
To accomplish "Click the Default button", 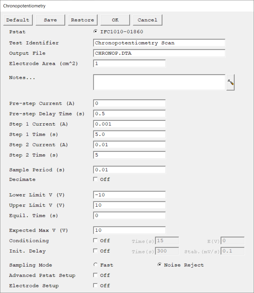I will (18, 20).
